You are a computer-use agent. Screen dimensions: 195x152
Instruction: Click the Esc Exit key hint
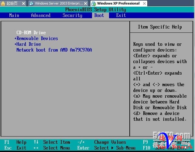(15, 148)
